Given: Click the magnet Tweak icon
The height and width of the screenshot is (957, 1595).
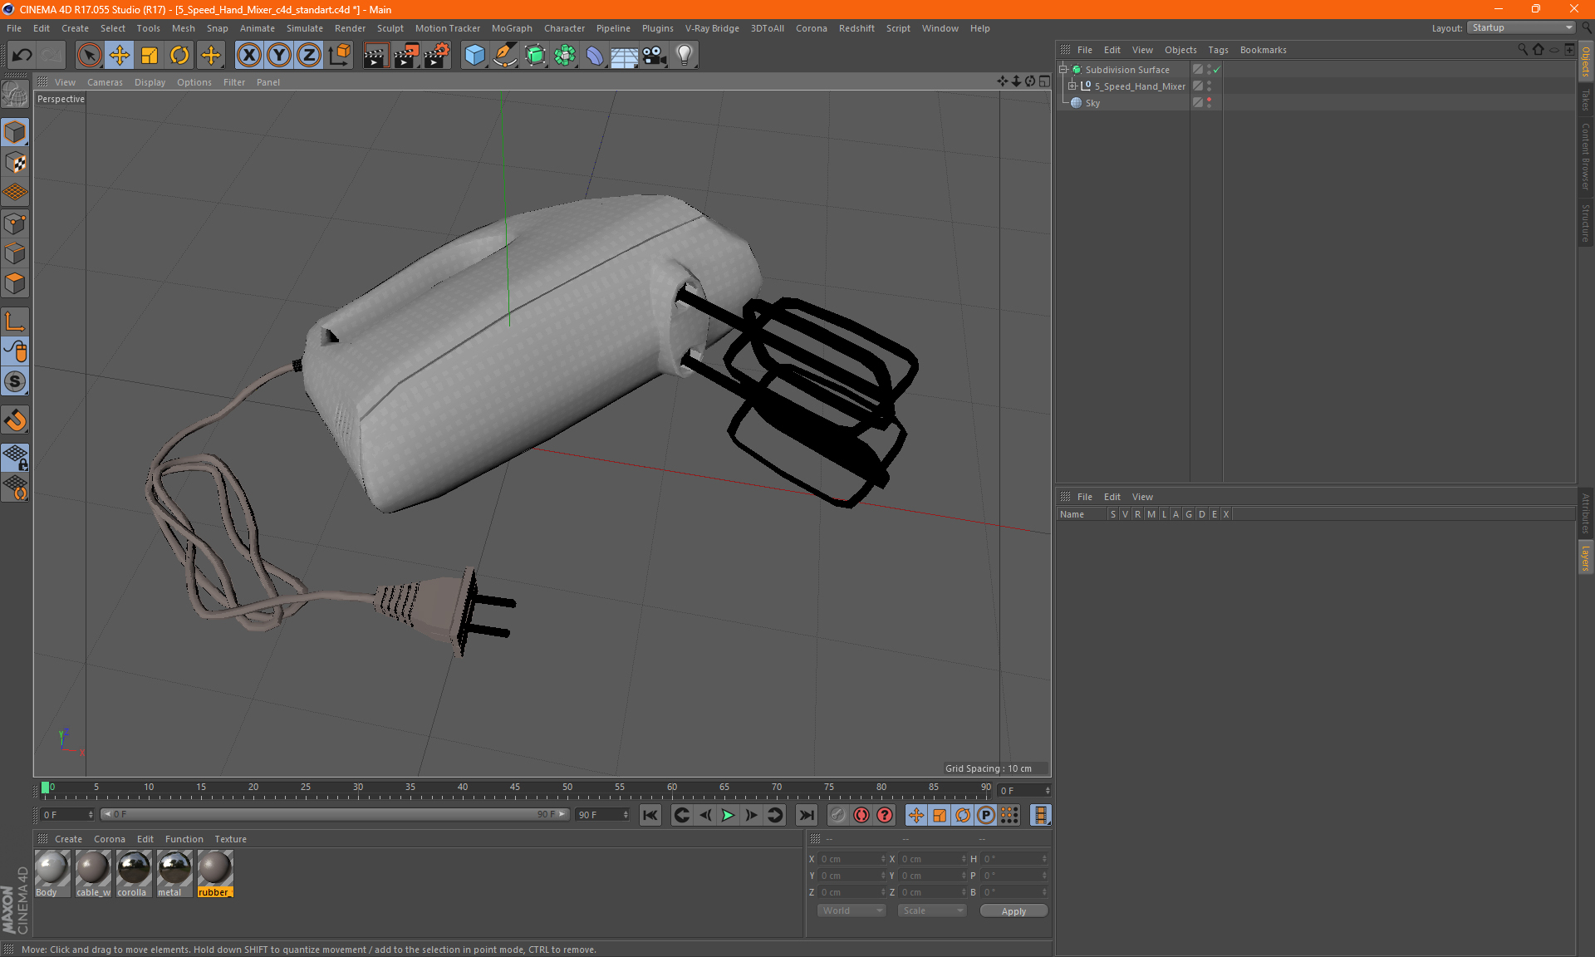Looking at the screenshot, I should coord(15,420).
